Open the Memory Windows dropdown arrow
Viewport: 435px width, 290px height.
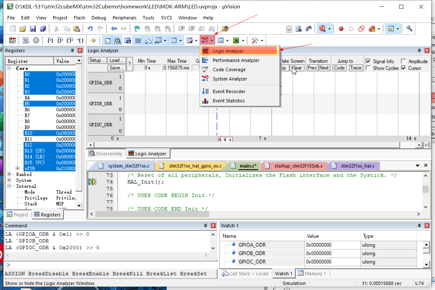tap(181, 41)
